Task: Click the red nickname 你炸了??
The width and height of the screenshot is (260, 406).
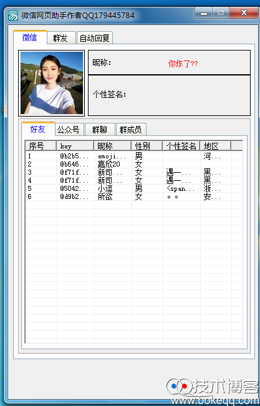Action: (x=183, y=64)
